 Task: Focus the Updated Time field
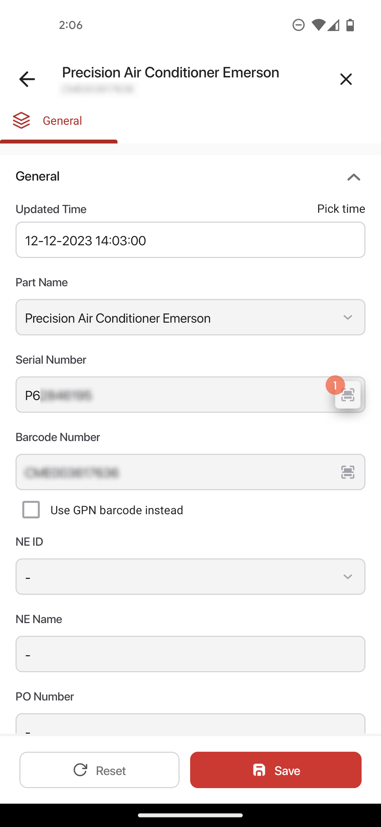190,240
